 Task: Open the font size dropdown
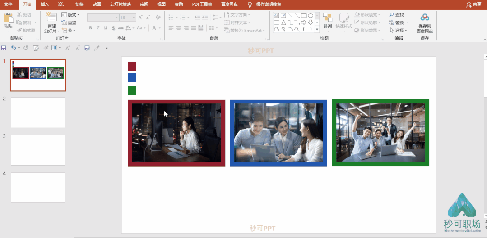134,18
